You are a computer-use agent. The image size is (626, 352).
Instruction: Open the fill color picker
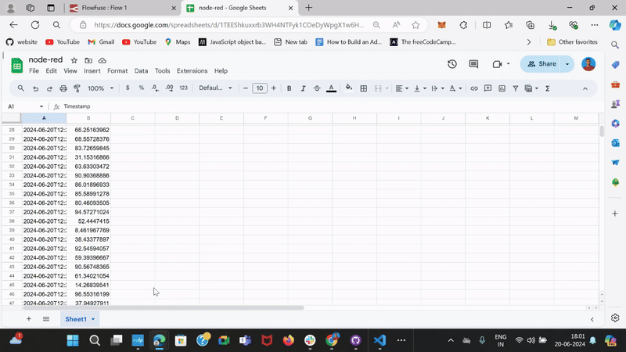click(x=349, y=88)
